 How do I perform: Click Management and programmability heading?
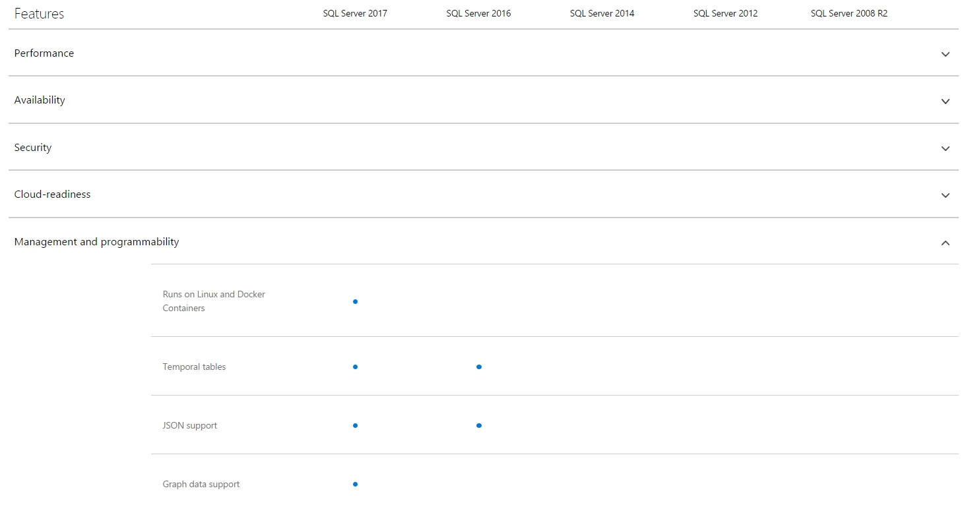96,242
